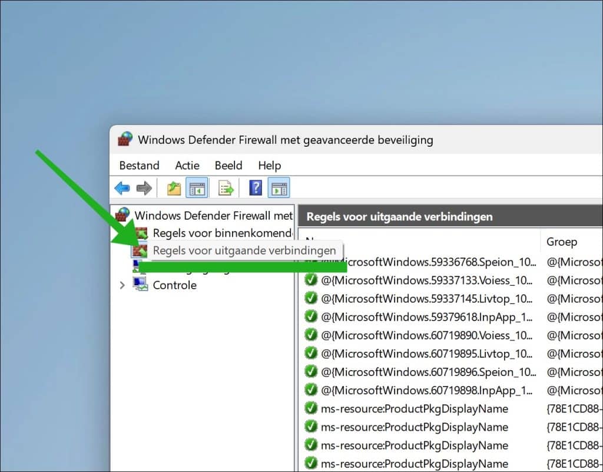The width and height of the screenshot is (603, 472).
Task: Click the gray Forward arrow in toolbar
Action: tap(144, 188)
